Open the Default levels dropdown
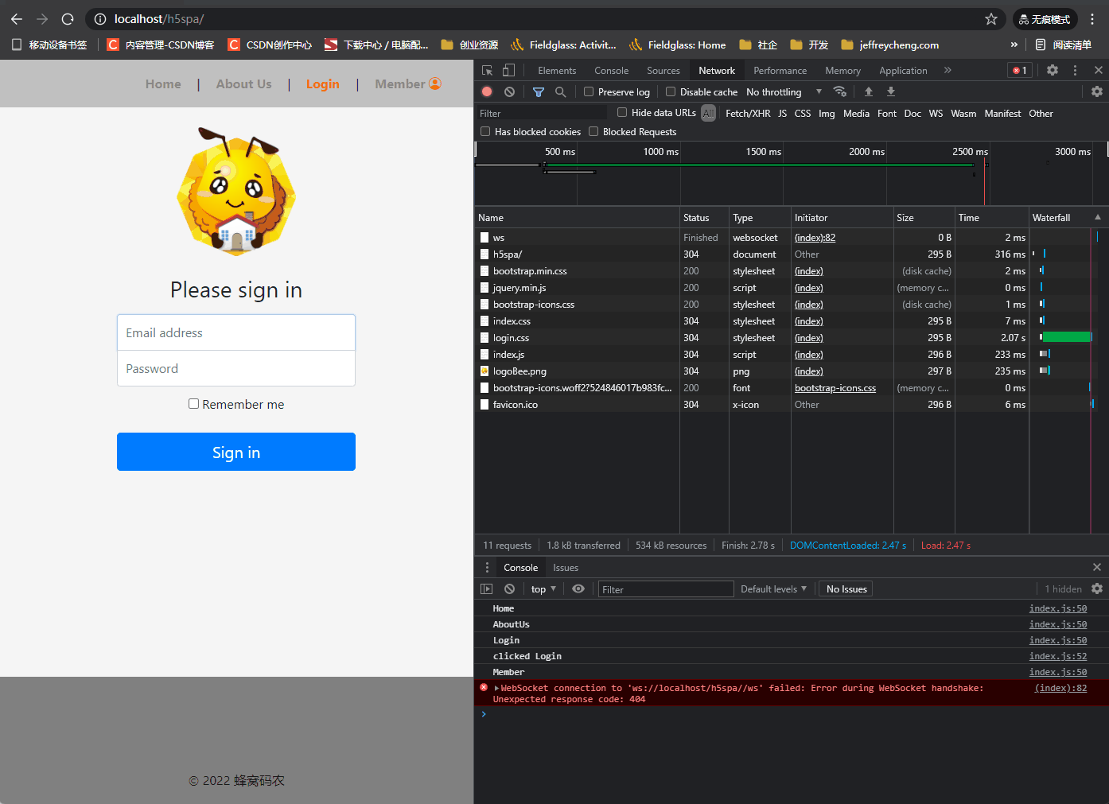1109x804 pixels. (769, 588)
